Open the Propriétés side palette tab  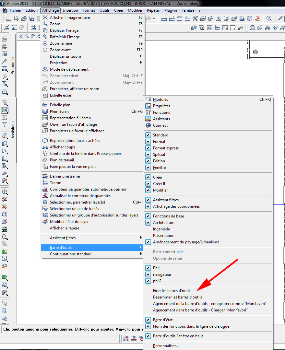[x=13, y=65]
